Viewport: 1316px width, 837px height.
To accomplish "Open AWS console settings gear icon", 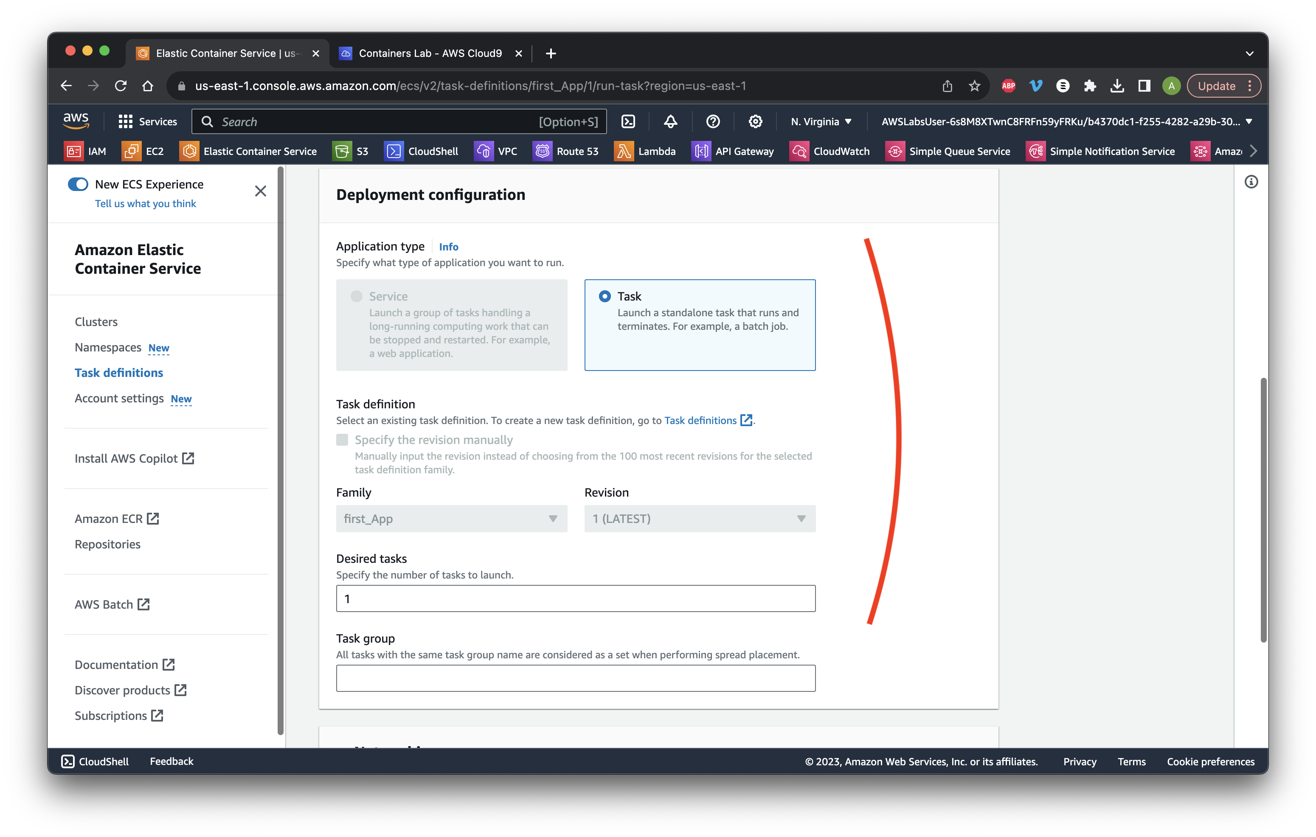I will pos(755,121).
